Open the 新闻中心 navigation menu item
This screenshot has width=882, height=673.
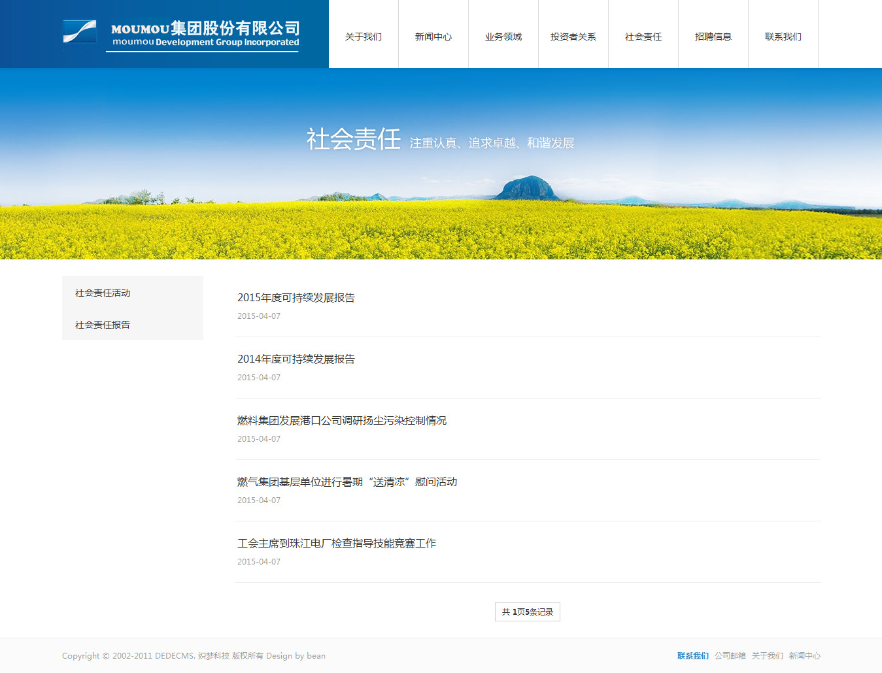pos(433,37)
